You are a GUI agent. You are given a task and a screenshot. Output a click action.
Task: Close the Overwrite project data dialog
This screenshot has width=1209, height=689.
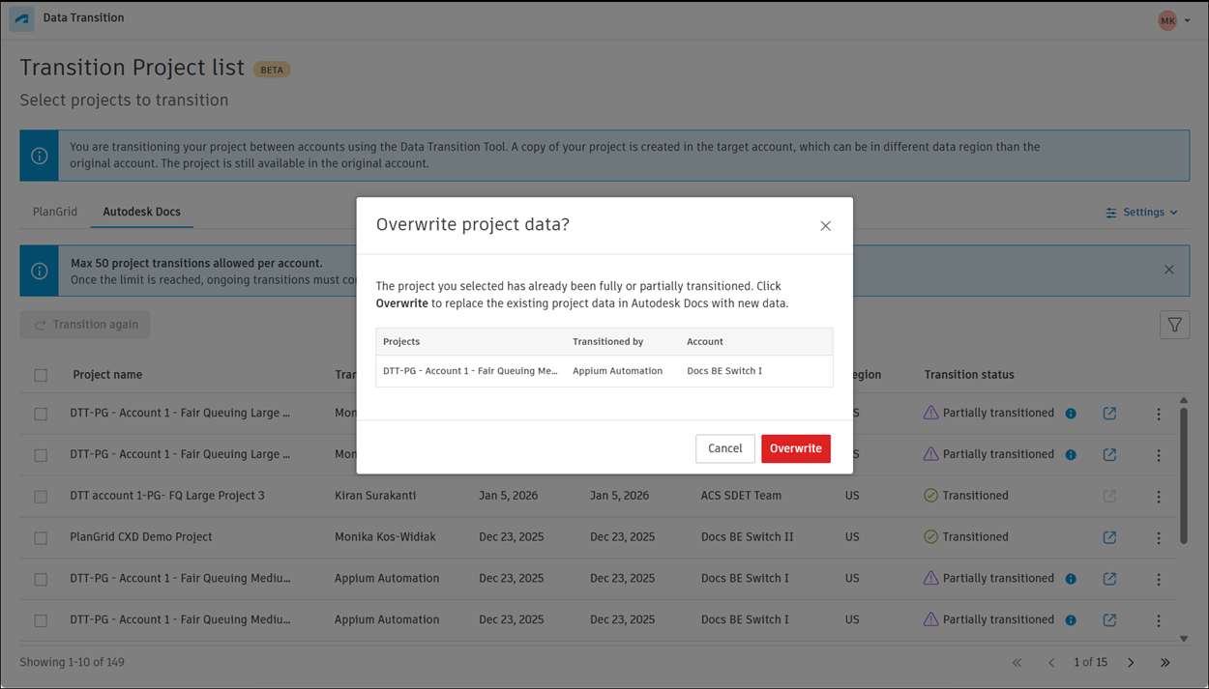pyautogui.click(x=825, y=226)
